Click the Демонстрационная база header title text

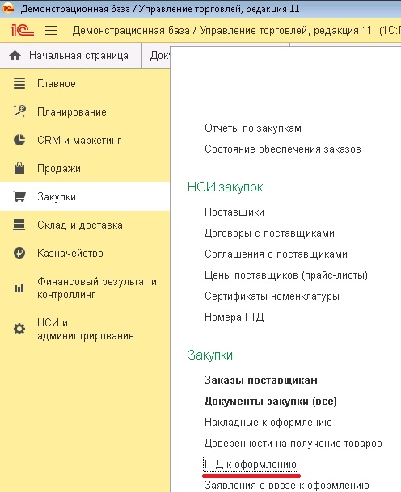222,31
